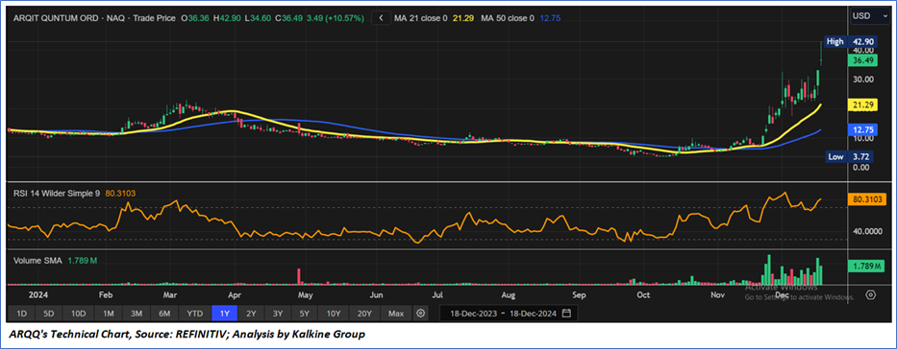Select the 5Y range
The width and height of the screenshot is (897, 349).
click(305, 314)
